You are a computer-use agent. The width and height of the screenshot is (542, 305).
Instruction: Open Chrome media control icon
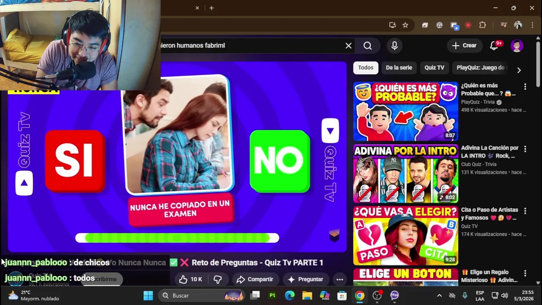pos(503,25)
